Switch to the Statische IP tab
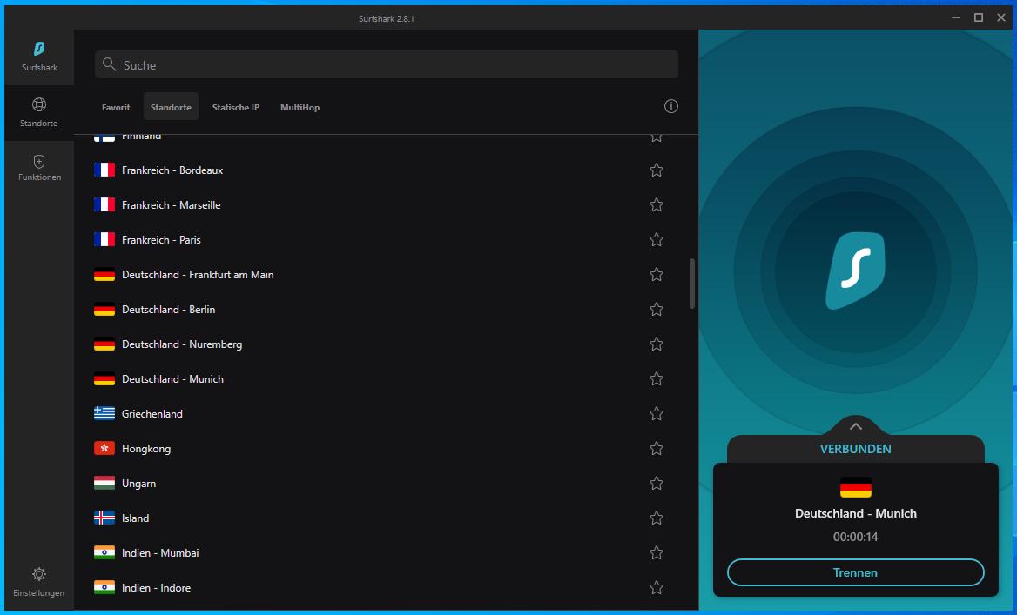The width and height of the screenshot is (1017, 615). pyautogui.click(x=235, y=108)
